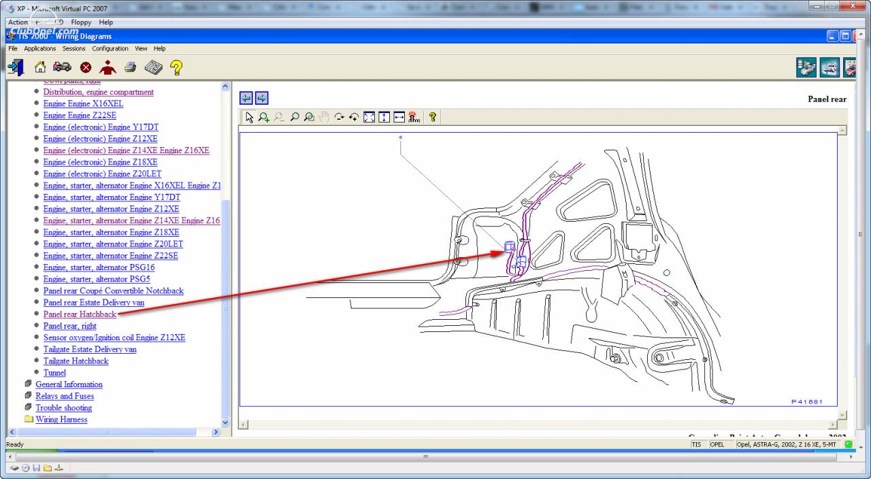The width and height of the screenshot is (871, 479).
Task: Click the red person icon in toolbar
Action: [108, 67]
